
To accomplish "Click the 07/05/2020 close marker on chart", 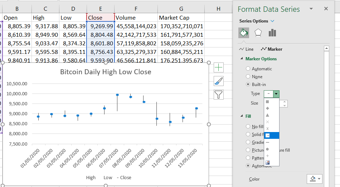I will (x=117, y=95).
